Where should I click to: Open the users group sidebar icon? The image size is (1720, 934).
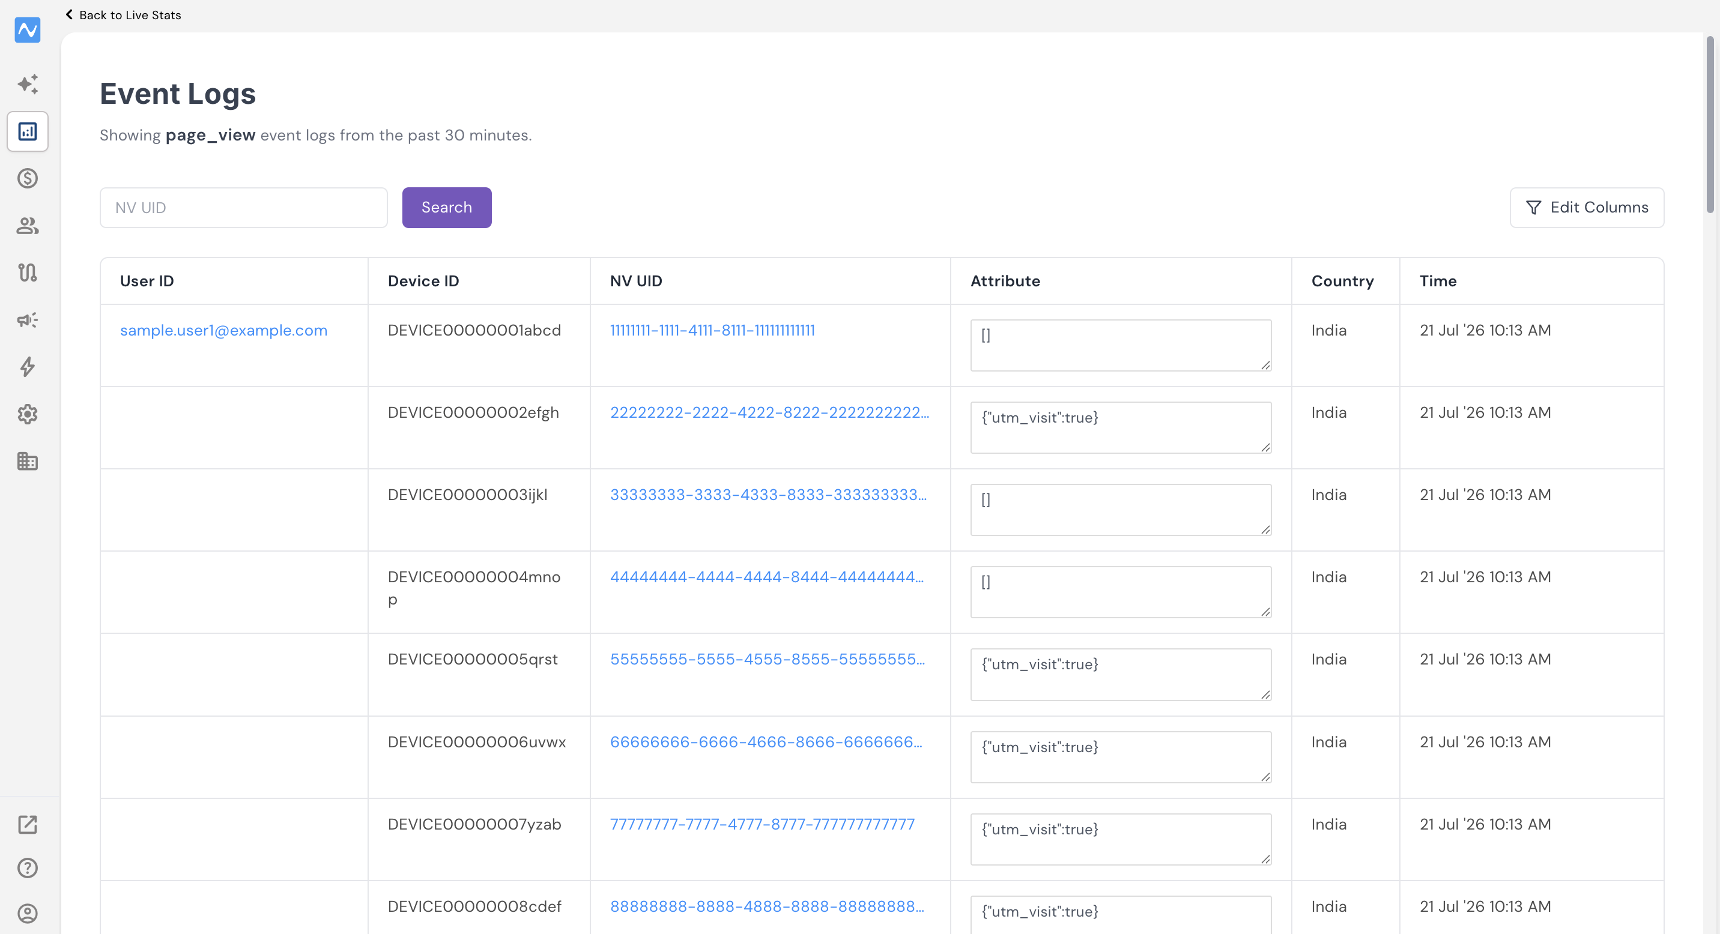click(x=28, y=226)
